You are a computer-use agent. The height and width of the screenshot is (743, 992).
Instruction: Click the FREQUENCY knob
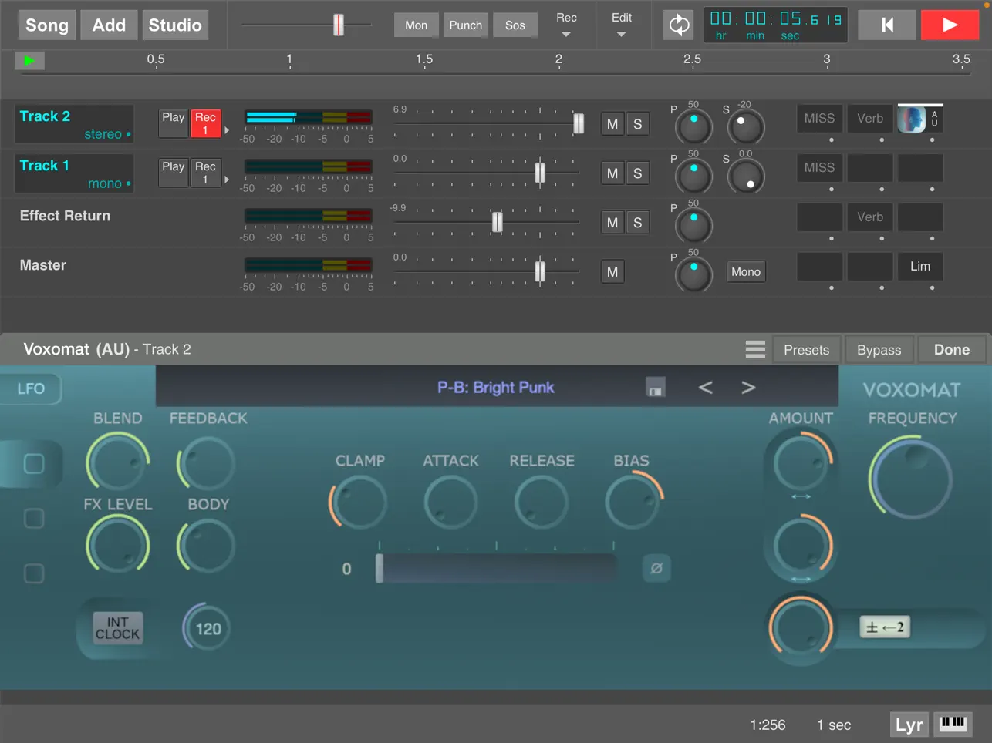tap(911, 477)
